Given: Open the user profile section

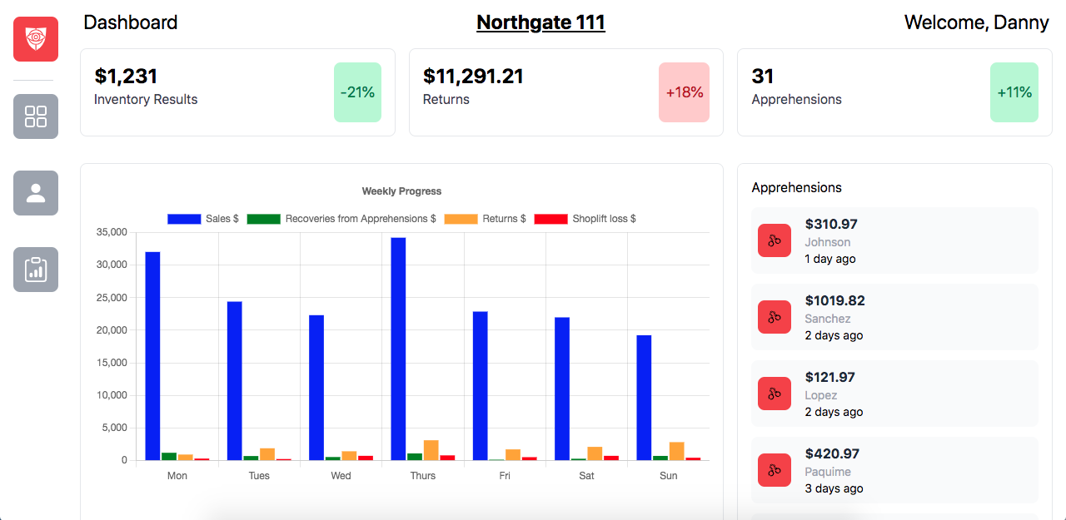Looking at the screenshot, I should tap(35, 193).
